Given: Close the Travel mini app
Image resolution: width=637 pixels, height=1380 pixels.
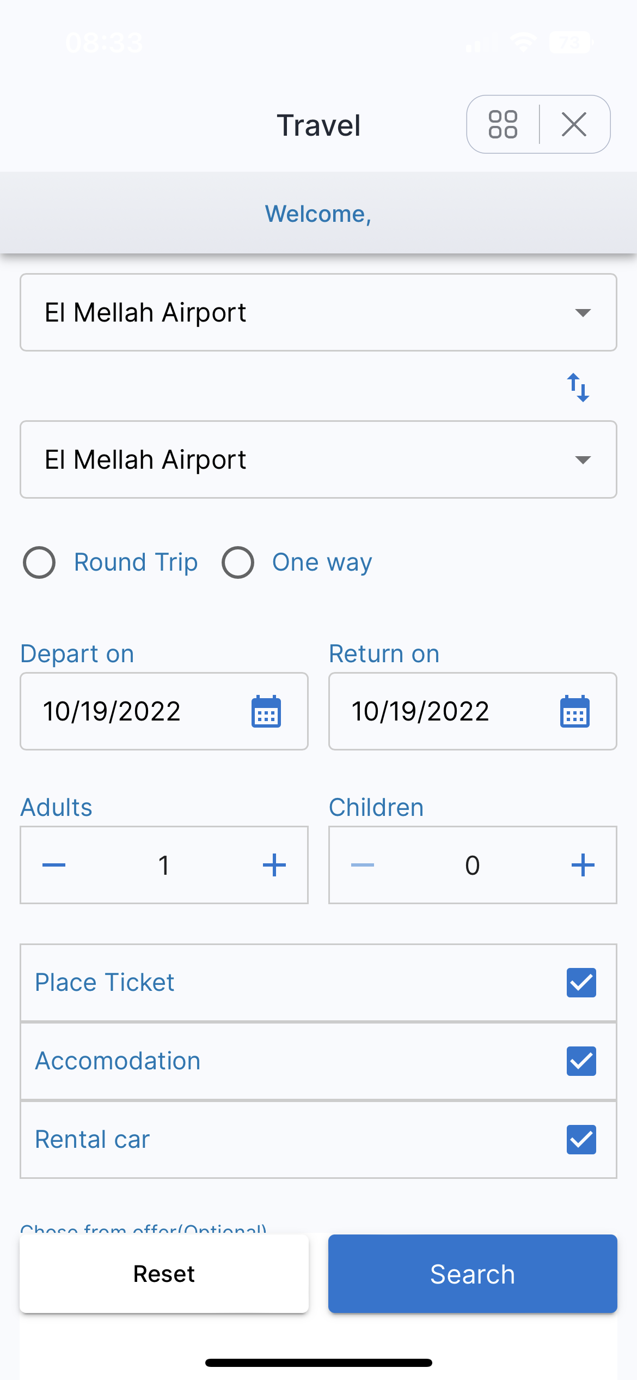Looking at the screenshot, I should (574, 125).
